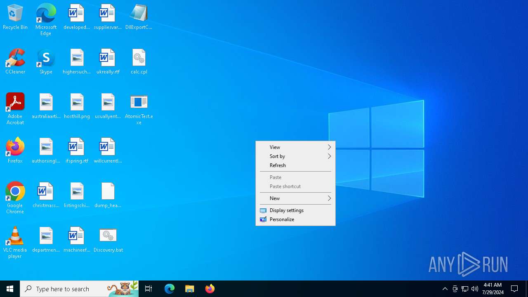Open the New submenu in context menu
Viewport: 528px width, 297px height.
[295, 198]
